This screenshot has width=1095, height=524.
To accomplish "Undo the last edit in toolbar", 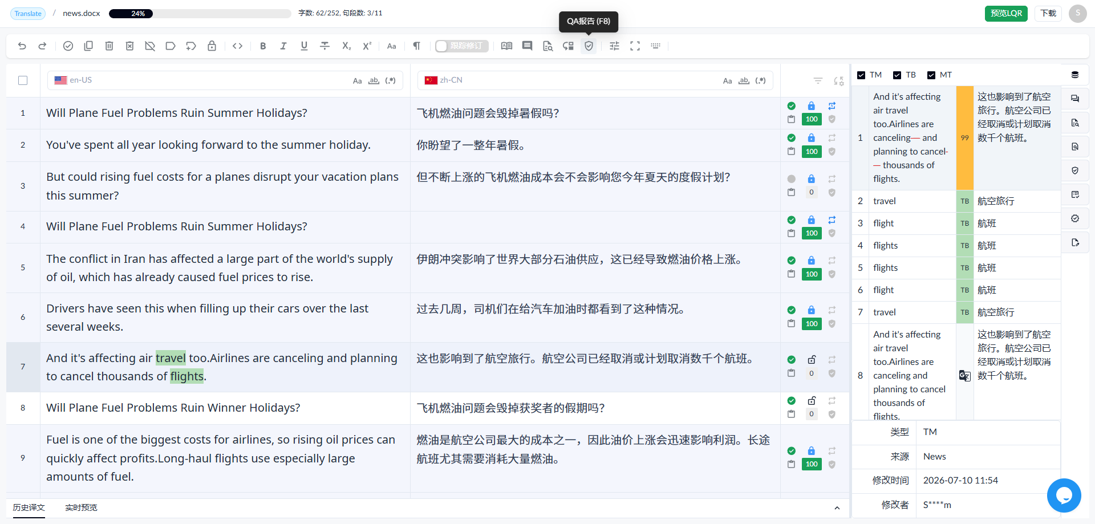I will pos(22,46).
